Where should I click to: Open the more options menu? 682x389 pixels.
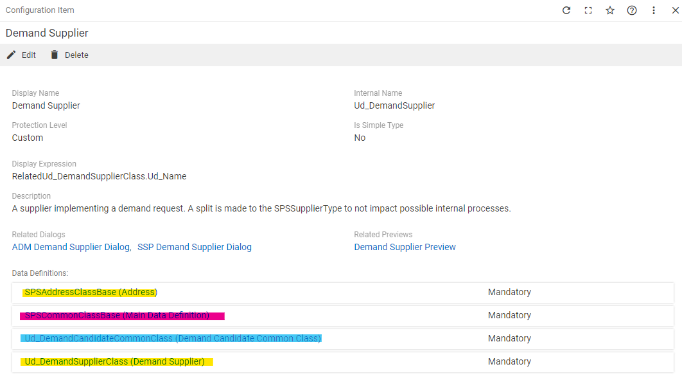pos(653,10)
